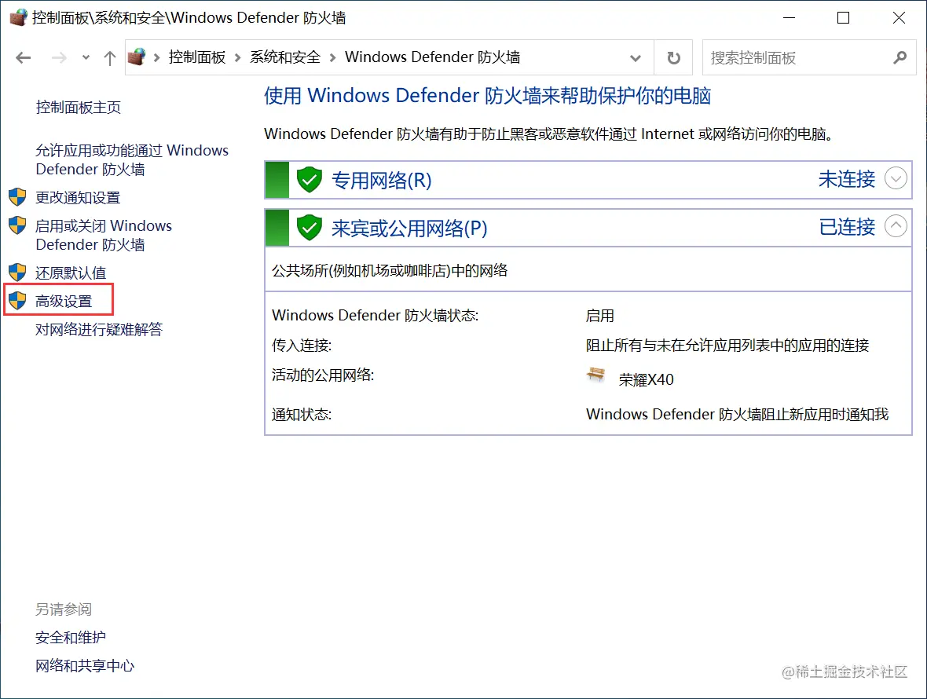Expand chevron after 控制面板 breadcrumb
The image size is (927, 699).
point(238,57)
